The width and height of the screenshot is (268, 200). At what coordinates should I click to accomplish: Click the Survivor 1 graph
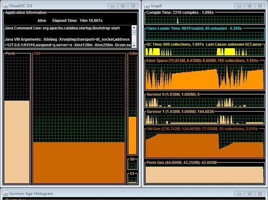pos(205,120)
